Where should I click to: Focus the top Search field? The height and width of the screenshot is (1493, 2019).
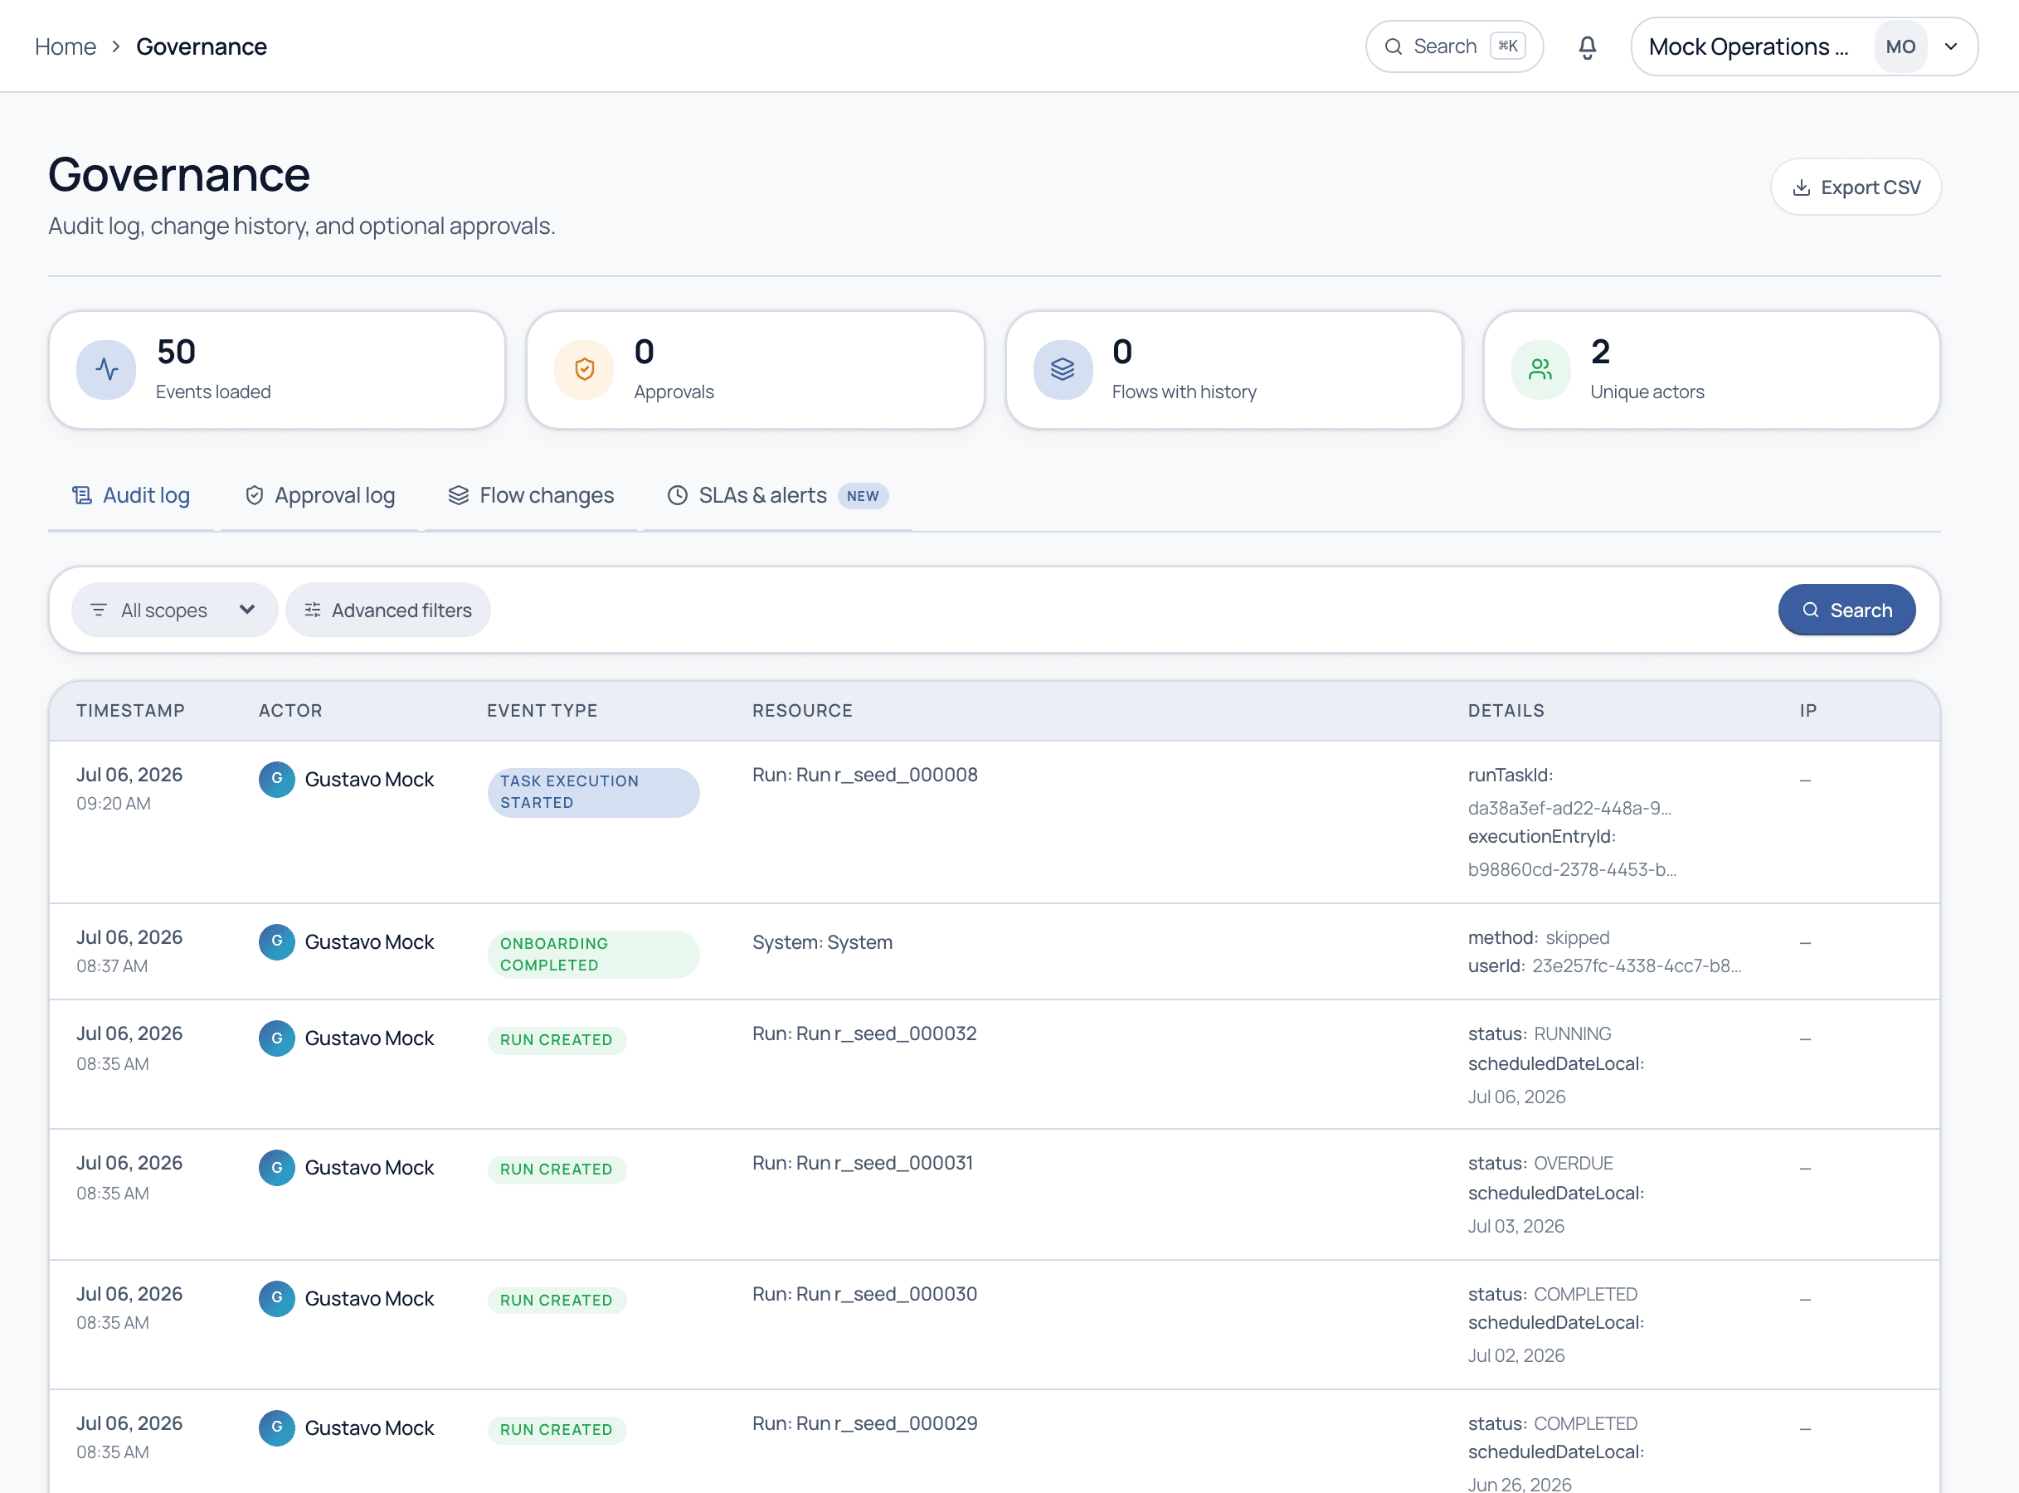[1454, 47]
